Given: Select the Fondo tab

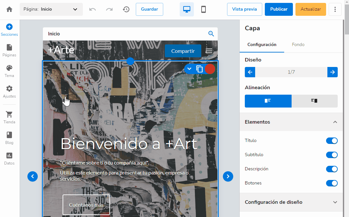Looking at the screenshot, I should [x=298, y=45].
